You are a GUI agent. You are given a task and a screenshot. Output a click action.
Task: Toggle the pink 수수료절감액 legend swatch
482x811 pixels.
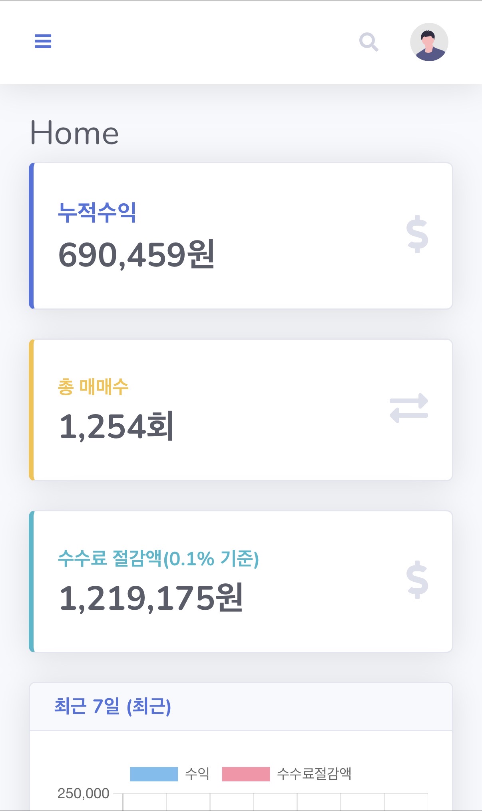(246, 774)
